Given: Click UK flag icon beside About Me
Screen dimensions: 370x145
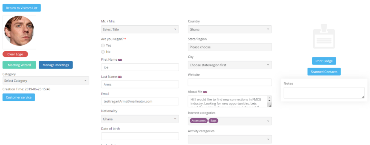Looking at the screenshot, I should [205, 92].
